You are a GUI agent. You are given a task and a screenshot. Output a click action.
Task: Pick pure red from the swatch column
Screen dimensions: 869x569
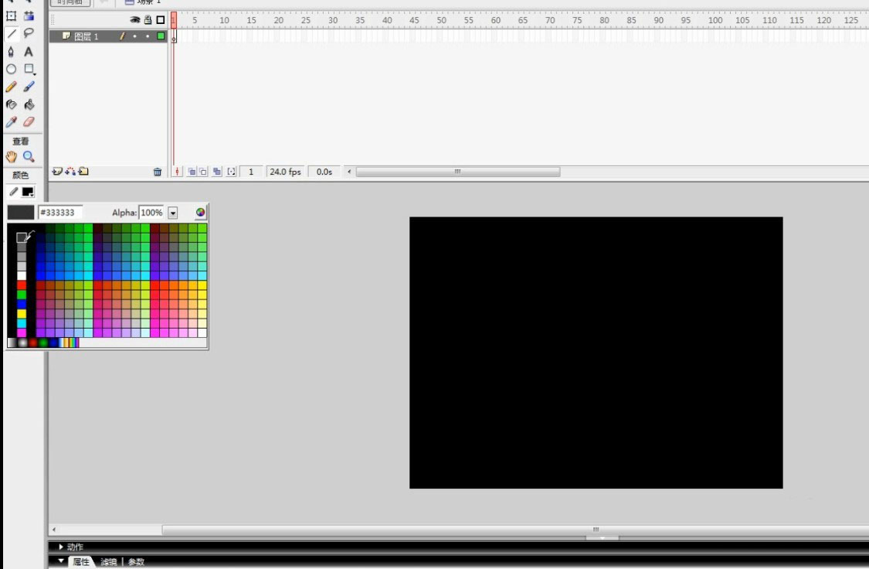pos(22,285)
